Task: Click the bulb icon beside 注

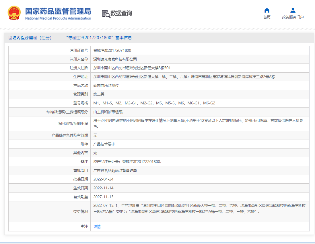Action: (x=82, y=226)
